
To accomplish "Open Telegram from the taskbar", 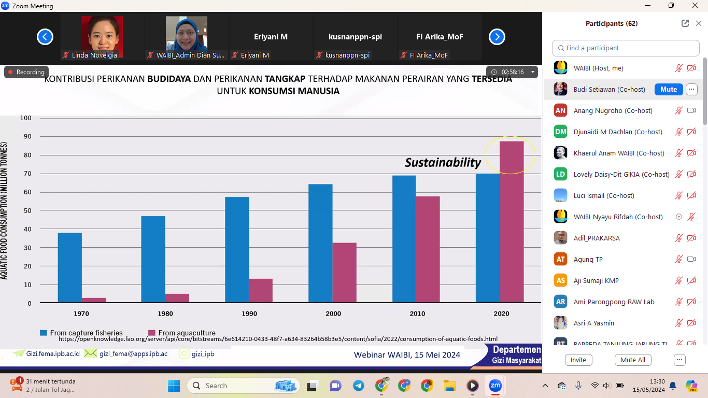I will point(358,386).
